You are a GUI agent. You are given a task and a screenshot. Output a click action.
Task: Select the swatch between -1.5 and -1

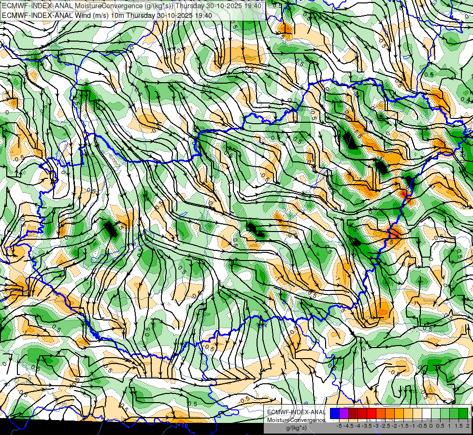pyautogui.click(x=408, y=414)
